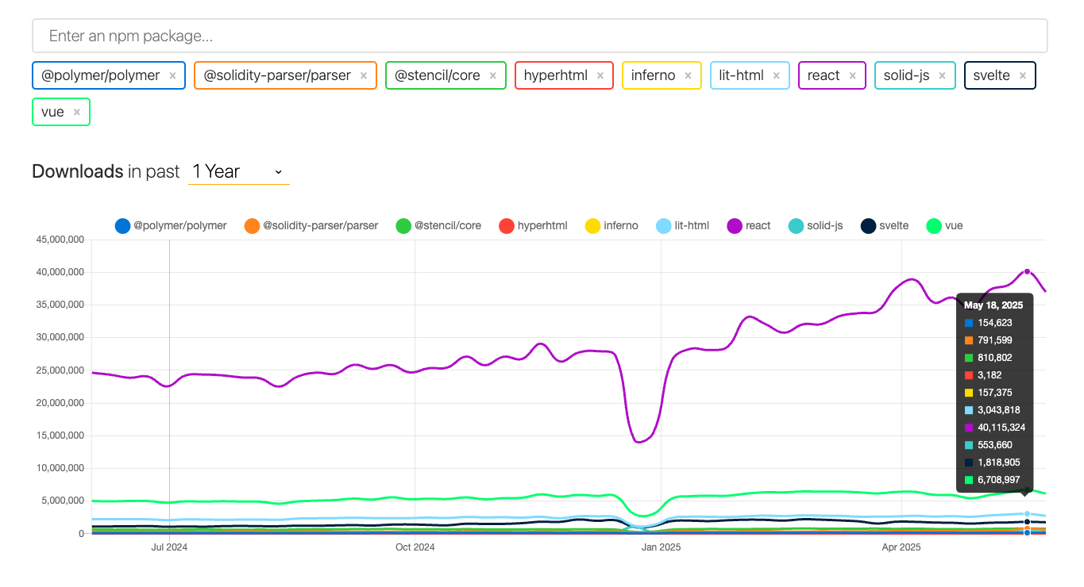1084x587 pixels.
Task: Remove the inferno package tag
Action: [688, 76]
